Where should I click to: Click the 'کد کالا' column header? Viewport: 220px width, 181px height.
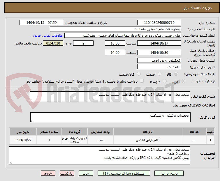194,132
